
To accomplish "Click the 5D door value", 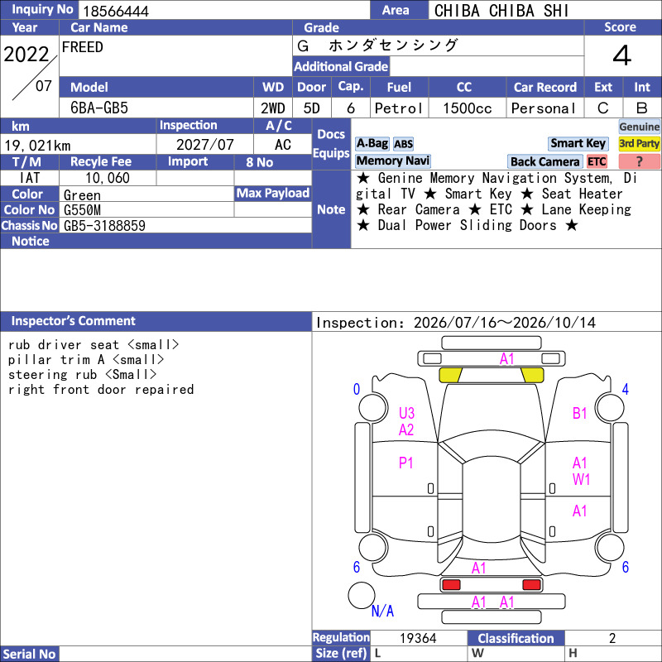I will coord(312,108).
